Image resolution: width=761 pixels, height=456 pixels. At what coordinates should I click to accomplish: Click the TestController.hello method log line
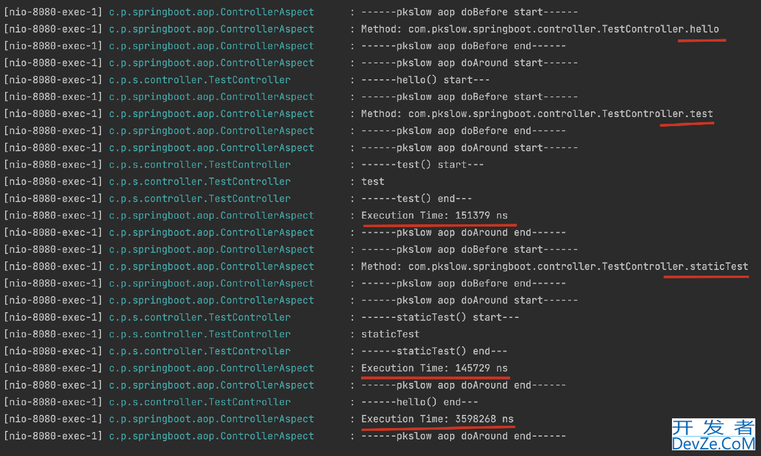[540, 29]
